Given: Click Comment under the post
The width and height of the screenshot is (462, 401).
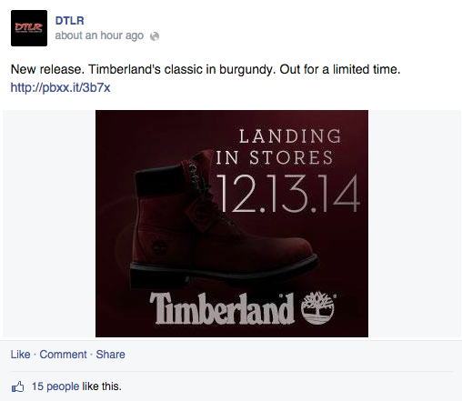Looking at the screenshot, I should click(63, 355).
